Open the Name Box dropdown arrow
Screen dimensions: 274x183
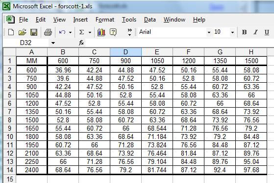[x=53, y=43]
